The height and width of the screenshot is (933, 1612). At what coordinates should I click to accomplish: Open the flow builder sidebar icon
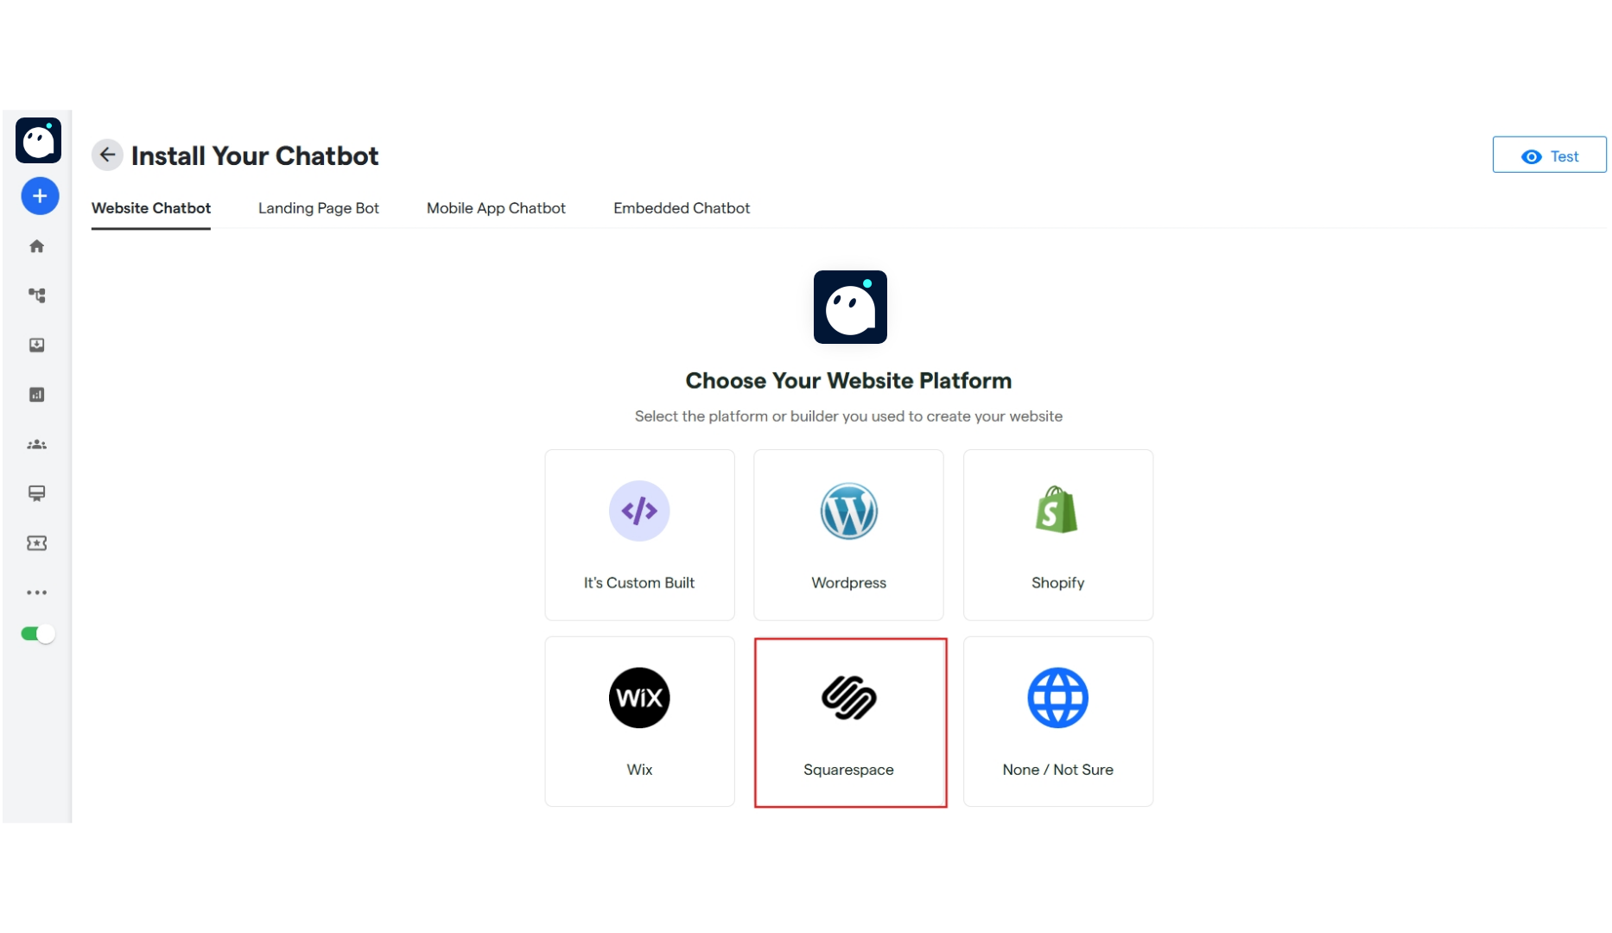[36, 295]
